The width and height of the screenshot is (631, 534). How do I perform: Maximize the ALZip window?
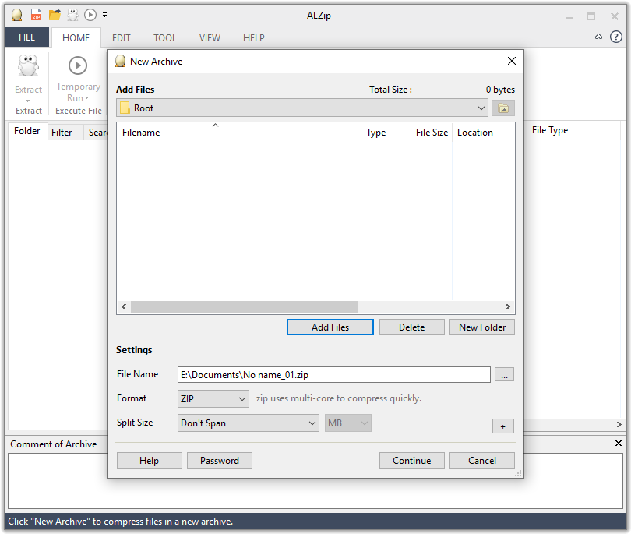tap(590, 16)
